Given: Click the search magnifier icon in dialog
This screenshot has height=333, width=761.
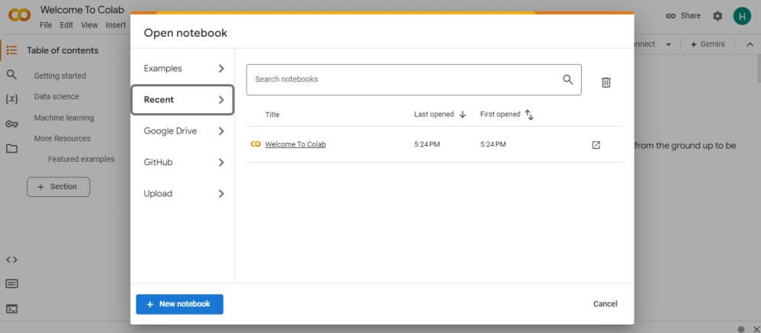Looking at the screenshot, I should pos(567,79).
